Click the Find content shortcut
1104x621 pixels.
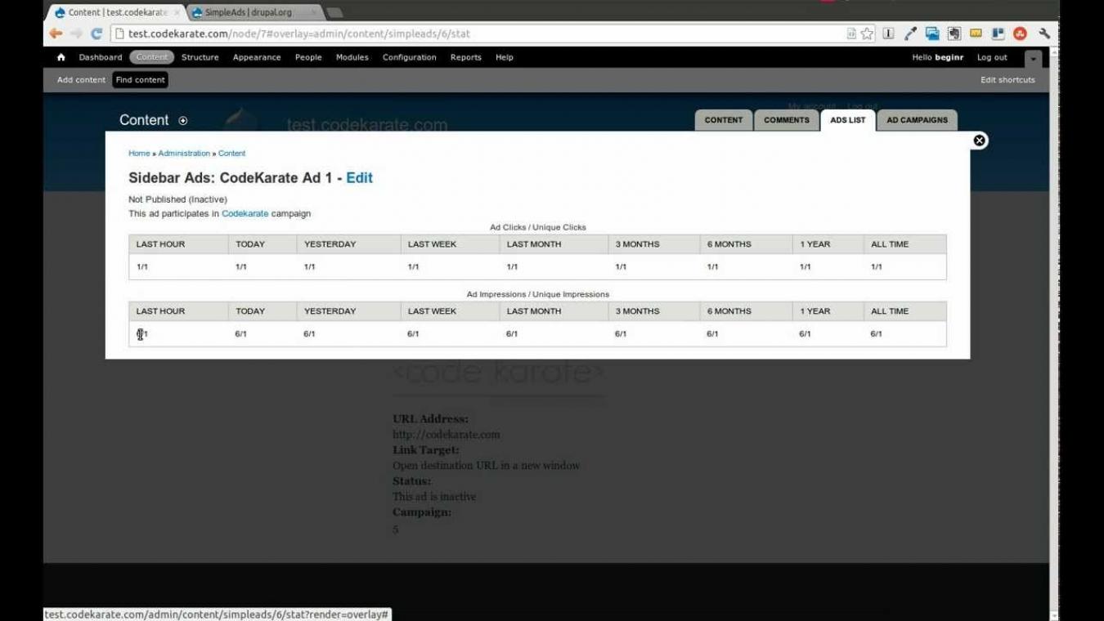tap(141, 80)
